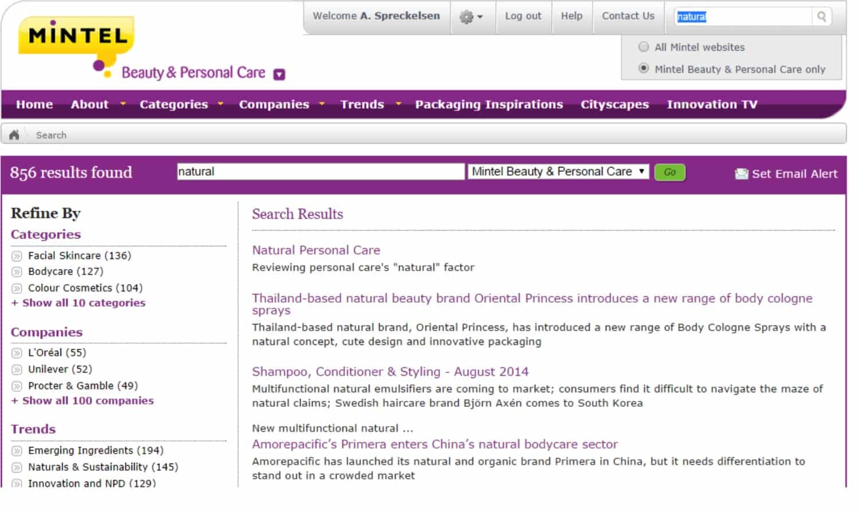
Task: Click the '856 results found' text
Action: click(x=71, y=172)
